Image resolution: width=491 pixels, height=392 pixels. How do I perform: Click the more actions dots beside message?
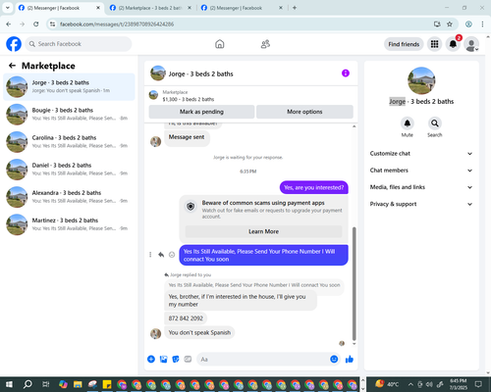click(150, 255)
